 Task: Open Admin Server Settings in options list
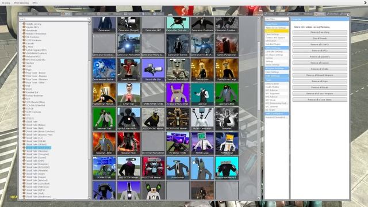click(x=277, y=28)
